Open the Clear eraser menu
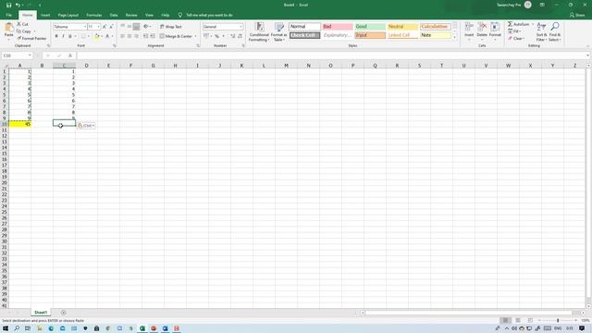The image size is (592, 333). 516,39
